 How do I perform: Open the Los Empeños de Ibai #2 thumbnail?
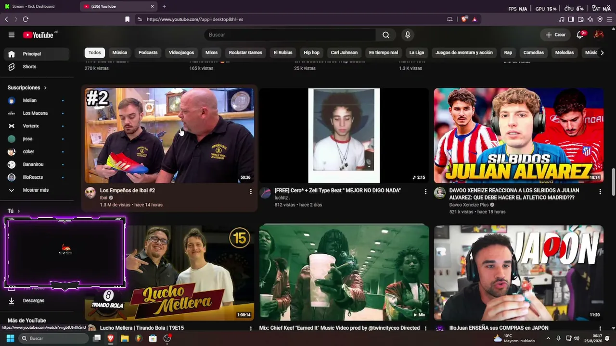pos(169,136)
